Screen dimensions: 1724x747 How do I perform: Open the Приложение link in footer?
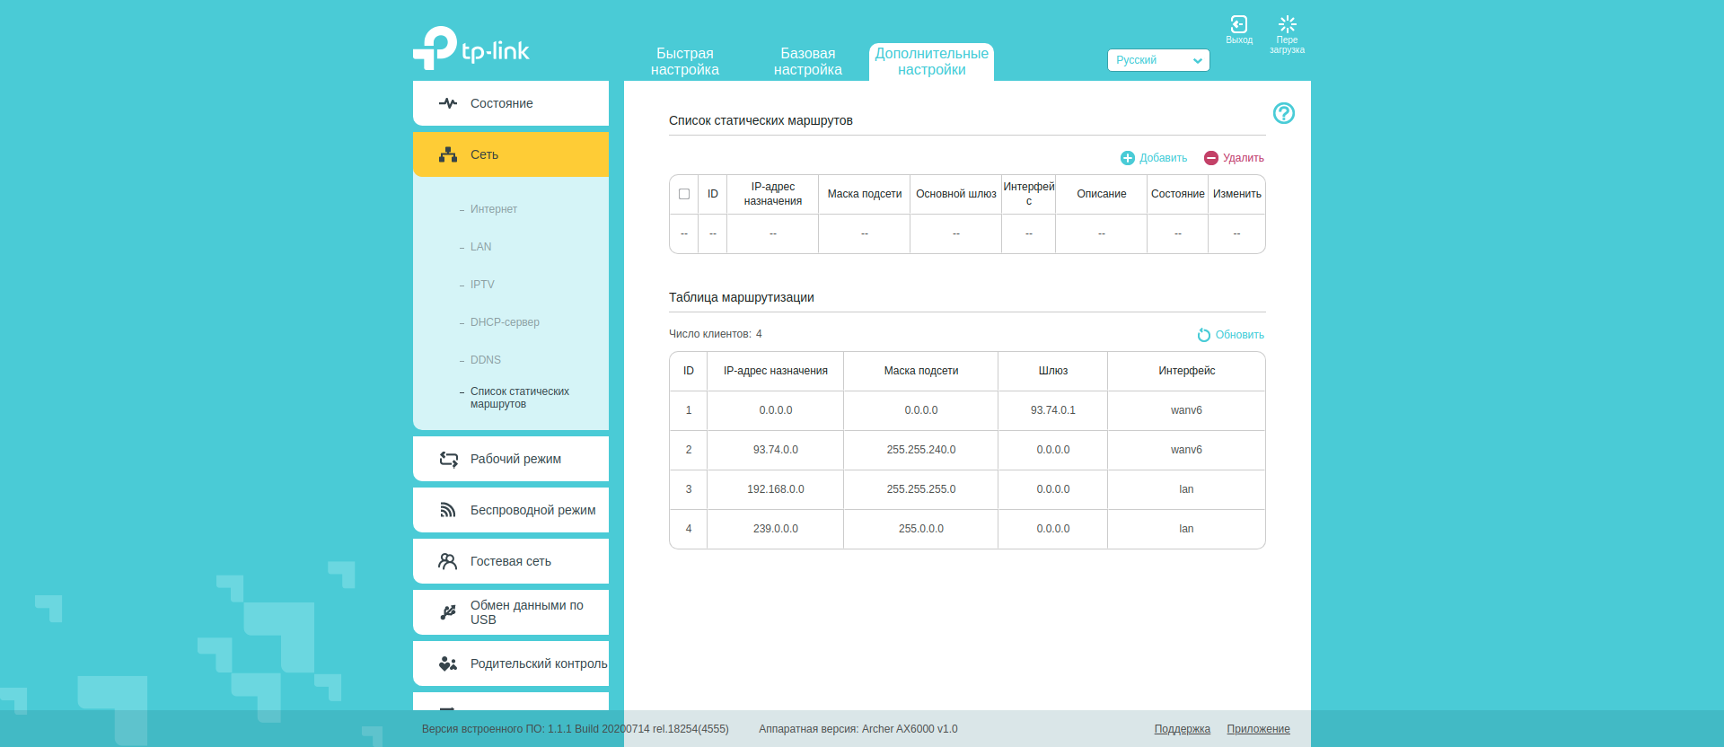click(x=1258, y=729)
